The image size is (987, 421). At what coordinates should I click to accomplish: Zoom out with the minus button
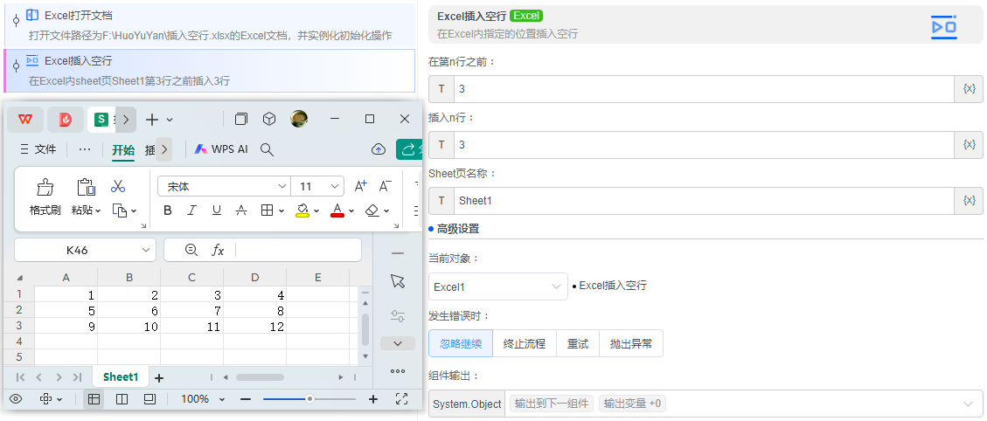tap(246, 399)
